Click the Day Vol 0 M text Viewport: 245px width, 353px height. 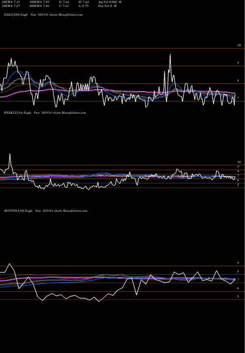(x=107, y=6)
